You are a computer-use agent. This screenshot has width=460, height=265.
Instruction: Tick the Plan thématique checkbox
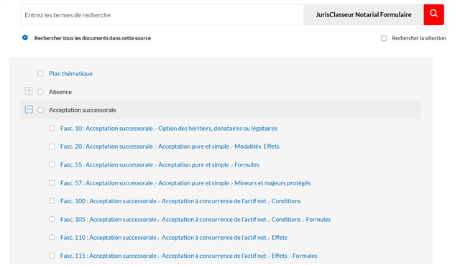[40, 73]
